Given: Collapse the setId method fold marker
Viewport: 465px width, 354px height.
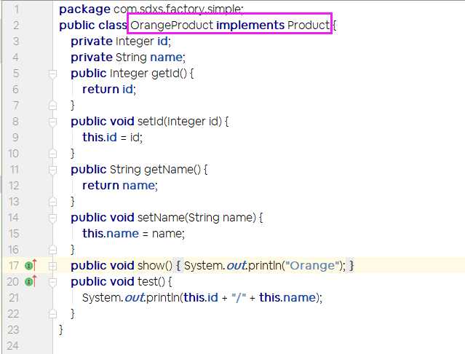Looking at the screenshot, I should click(52, 122).
